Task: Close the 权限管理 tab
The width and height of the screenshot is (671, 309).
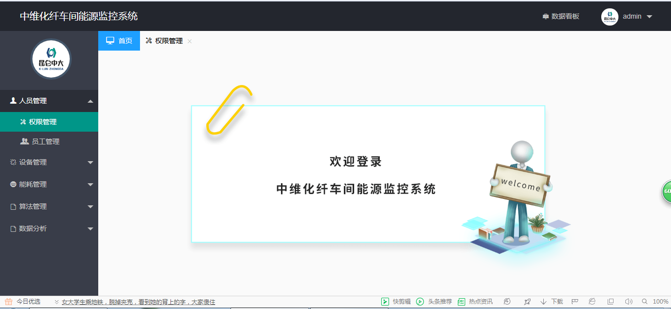Action: tap(190, 41)
